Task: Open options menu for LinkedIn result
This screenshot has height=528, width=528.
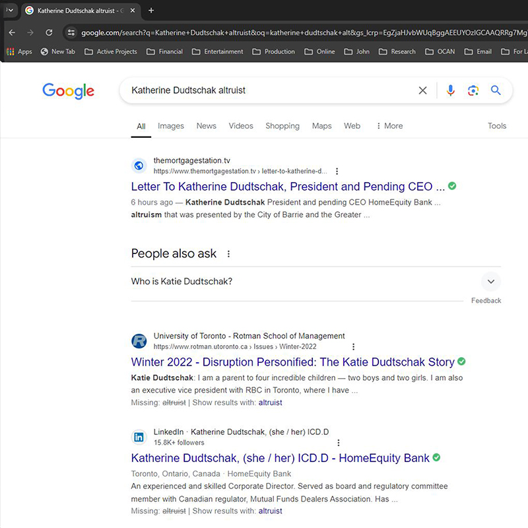Action: (x=339, y=443)
